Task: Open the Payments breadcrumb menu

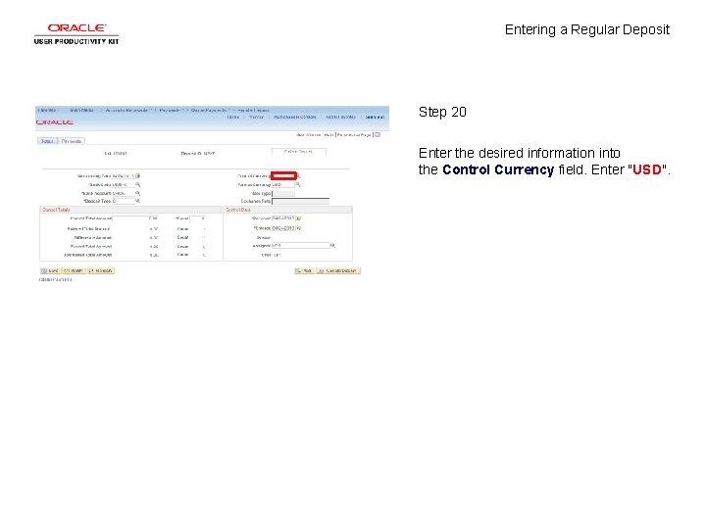Action: [171, 110]
